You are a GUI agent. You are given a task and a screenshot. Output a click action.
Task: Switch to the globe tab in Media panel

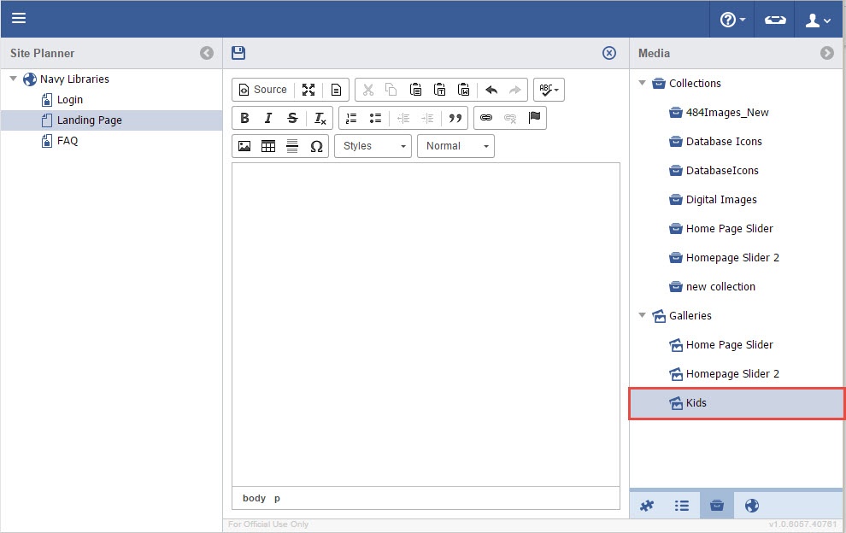(x=752, y=505)
